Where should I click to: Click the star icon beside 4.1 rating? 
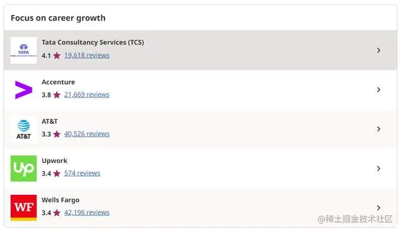tap(57, 56)
